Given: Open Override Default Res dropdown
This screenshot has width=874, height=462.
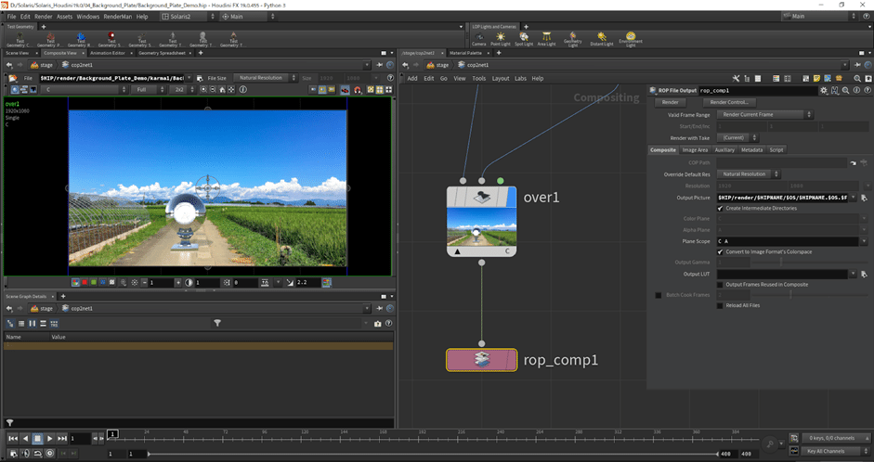Looking at the screenshot, I should click(748, 174).
